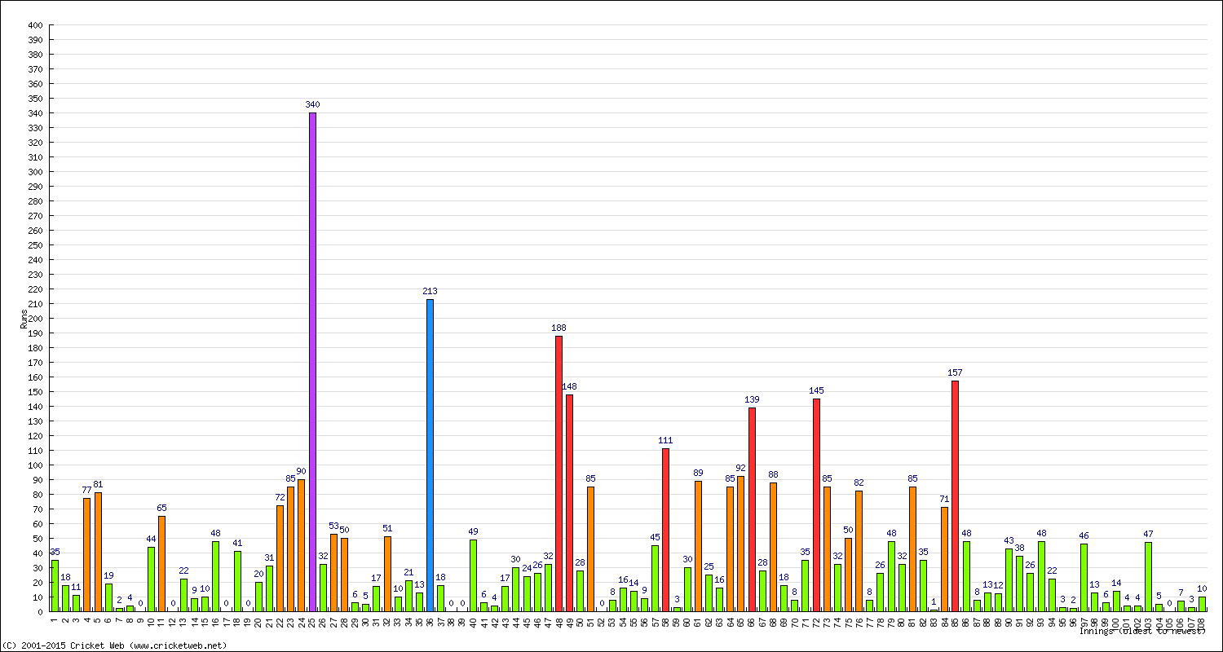This screenshot has width=1223, height=652.
Task: Click the value label '46'
Action: click(x=1084, y=535)
